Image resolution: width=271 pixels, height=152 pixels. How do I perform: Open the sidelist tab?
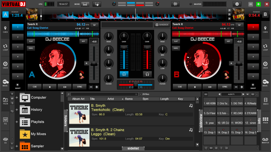pos(133,148)
